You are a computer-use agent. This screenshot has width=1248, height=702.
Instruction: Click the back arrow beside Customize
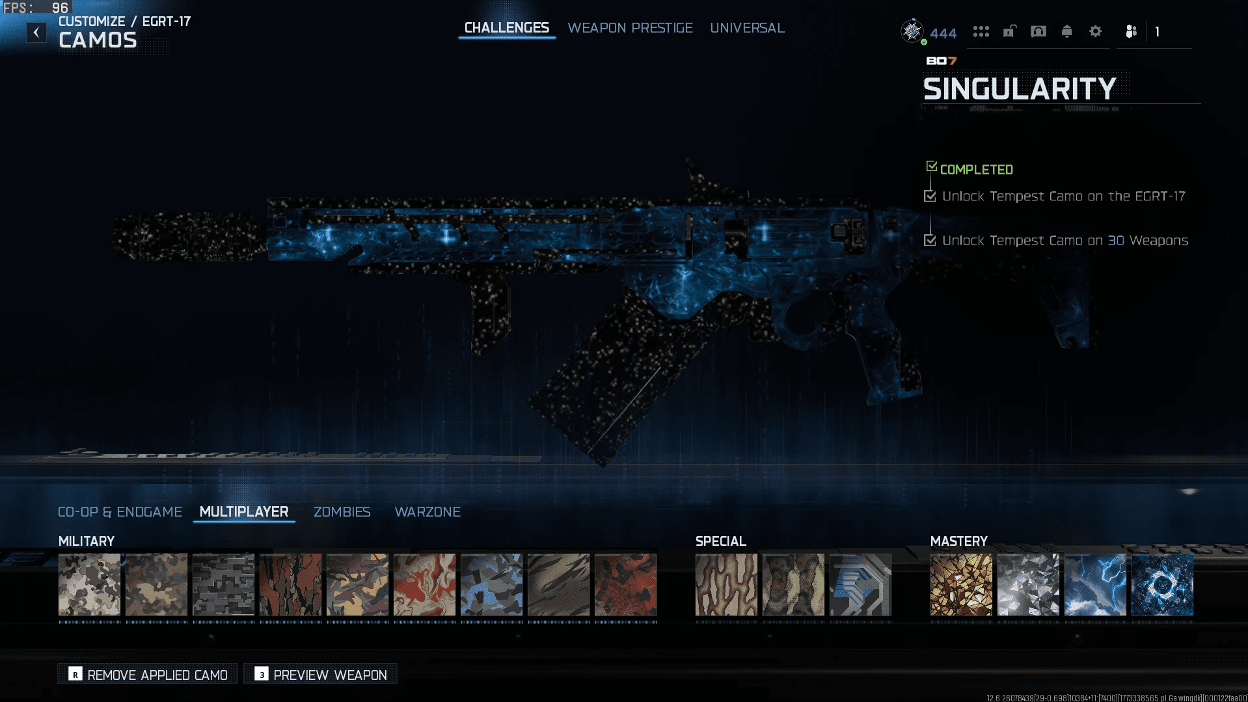coord(36,33)
